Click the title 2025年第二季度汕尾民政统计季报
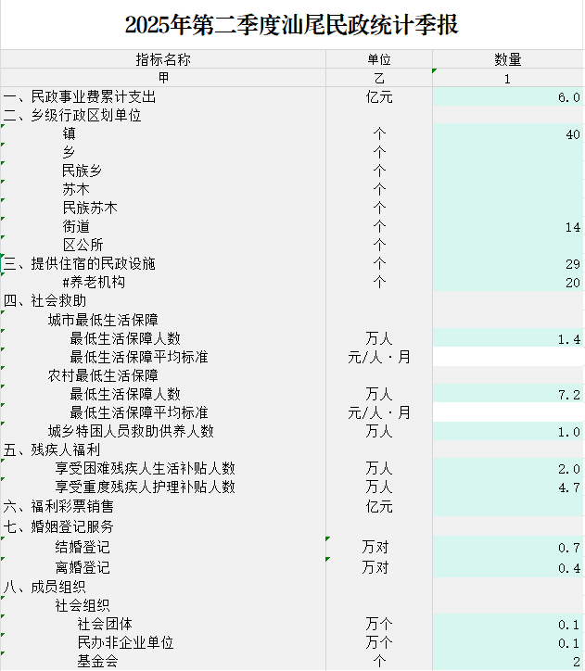The image size is (585, 671). (x=292, y=25)
